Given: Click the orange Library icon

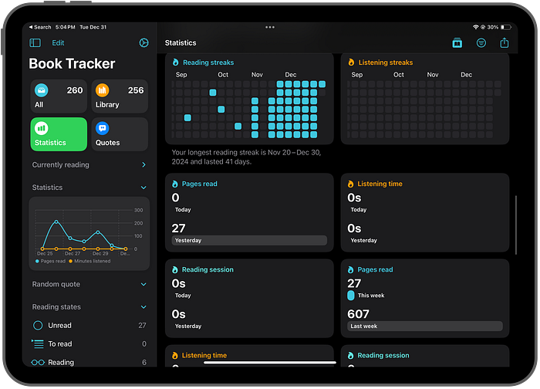Looking at the screenshot, I should click(103, 90).
